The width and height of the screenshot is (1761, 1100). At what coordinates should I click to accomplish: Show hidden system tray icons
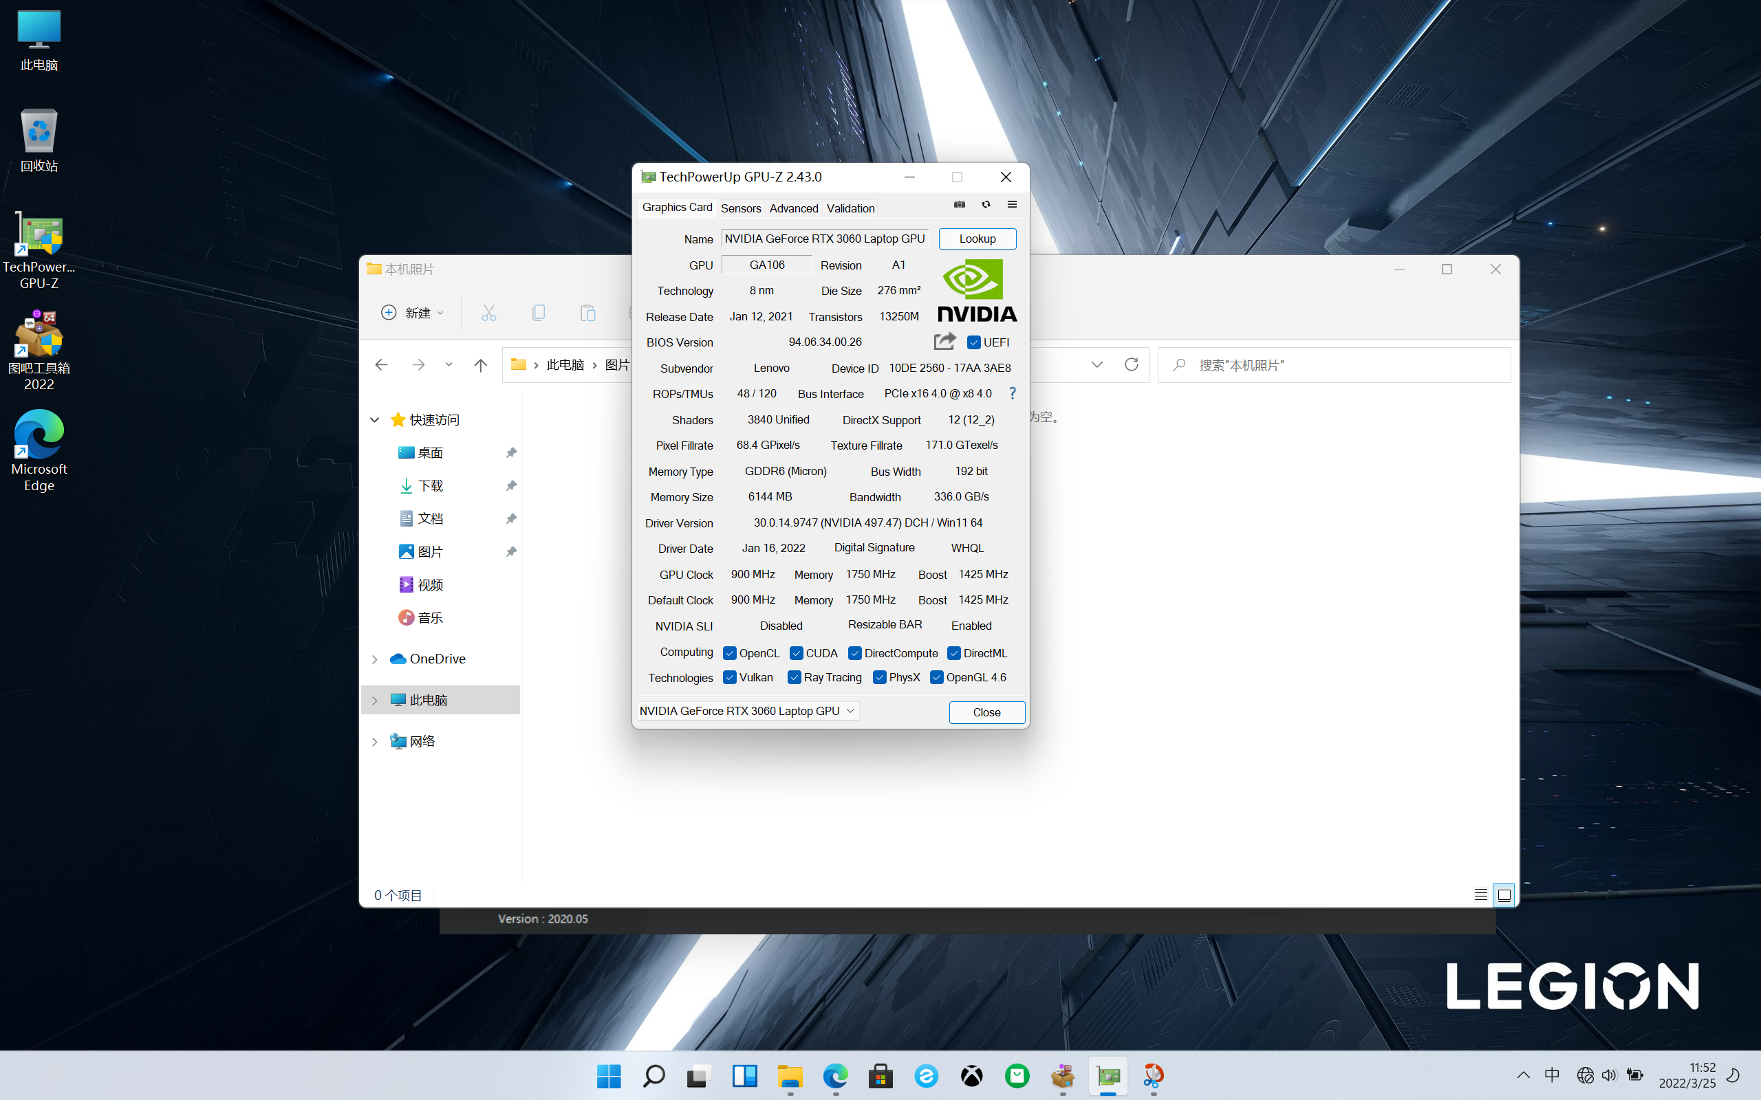tap(1523, 1075)
